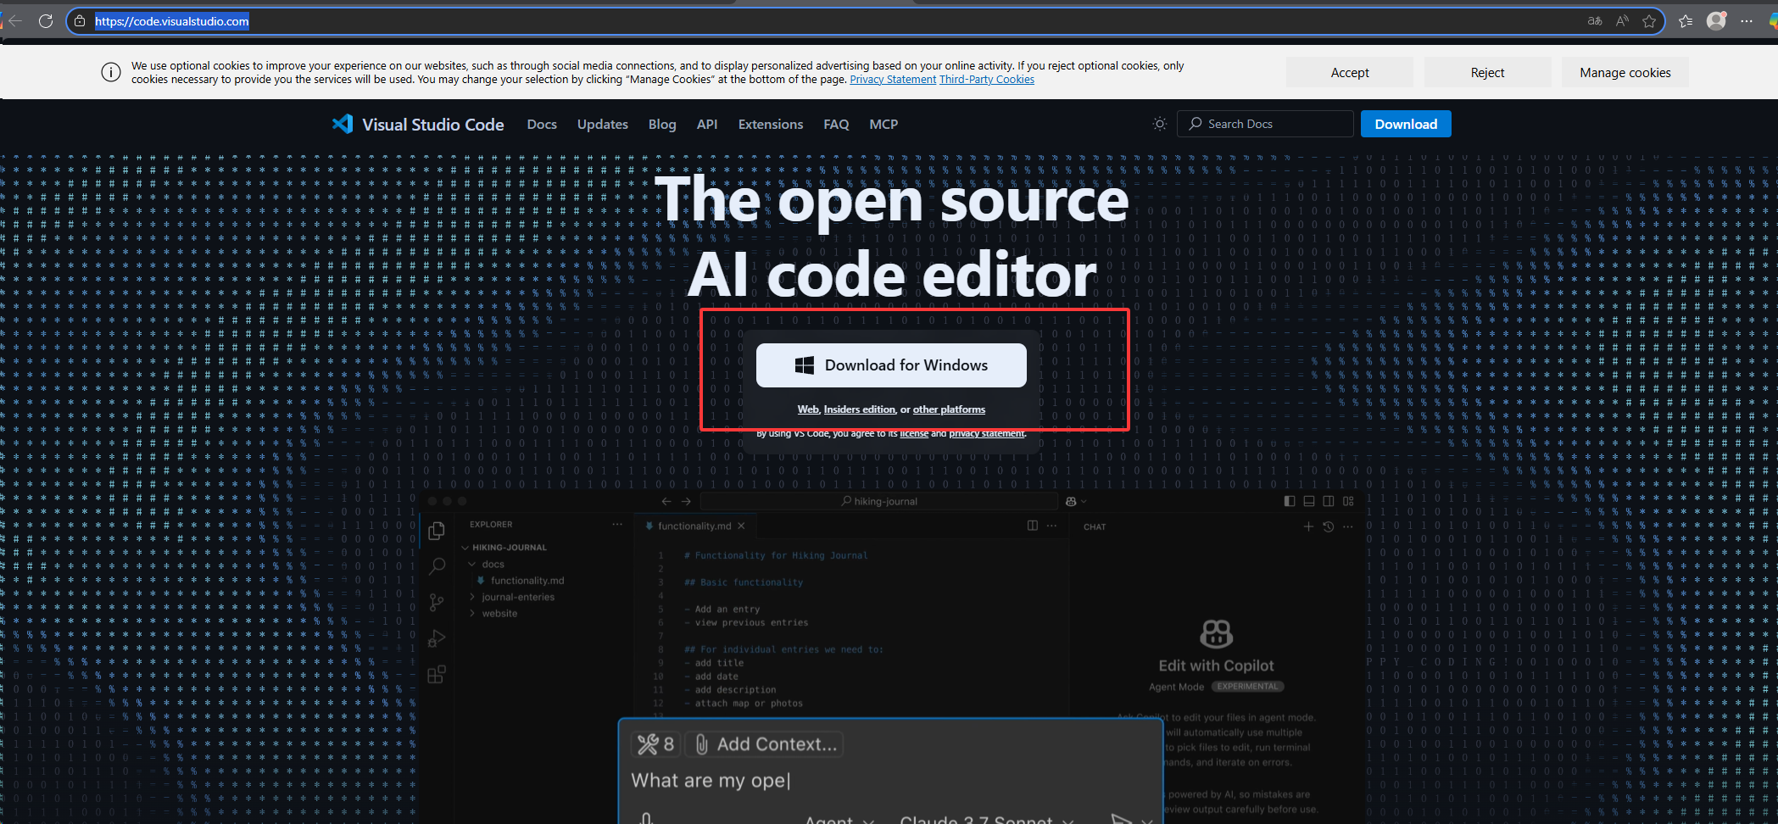Open the Copilot dropdown in title bar
Screen dimensions: 1778x824
[x=1076, y=502]
